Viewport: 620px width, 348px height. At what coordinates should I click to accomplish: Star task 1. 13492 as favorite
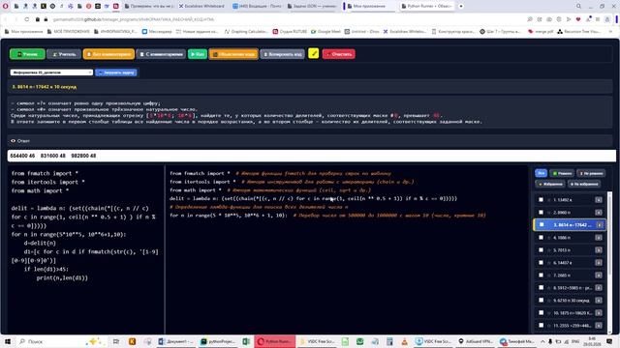point(549,200)
